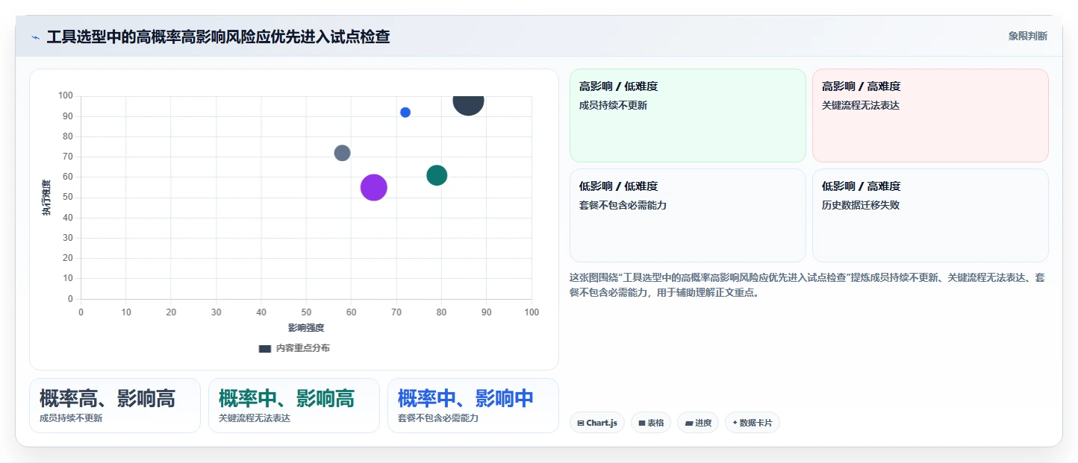This screenshot has height=463, width=1078.
Task: Click the lightning icon beside the title
Action: tap(34, 37)
